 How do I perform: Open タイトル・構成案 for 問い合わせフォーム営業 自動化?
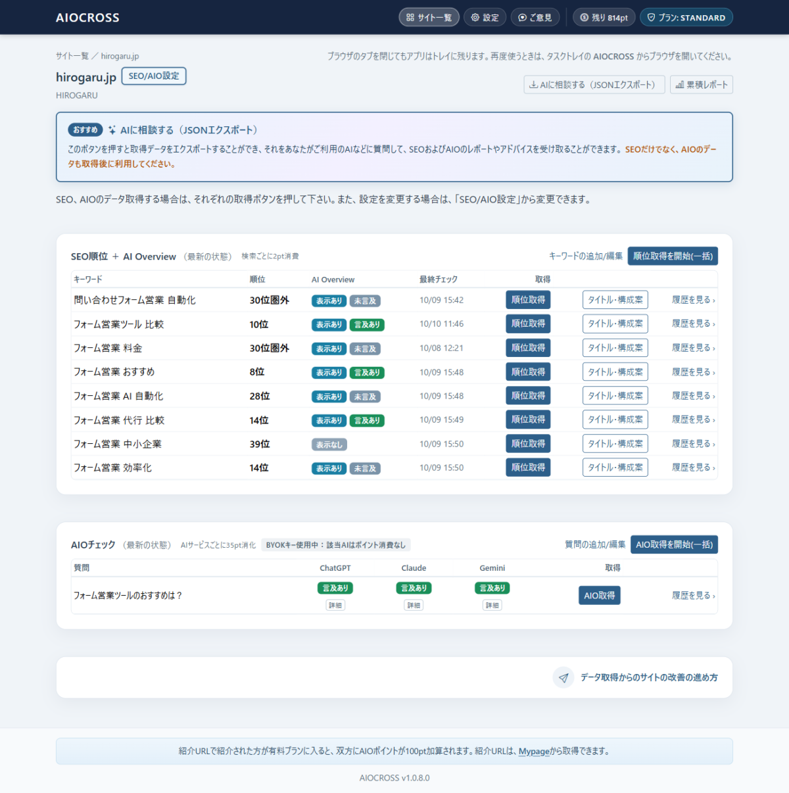click(x=615, y=300)
